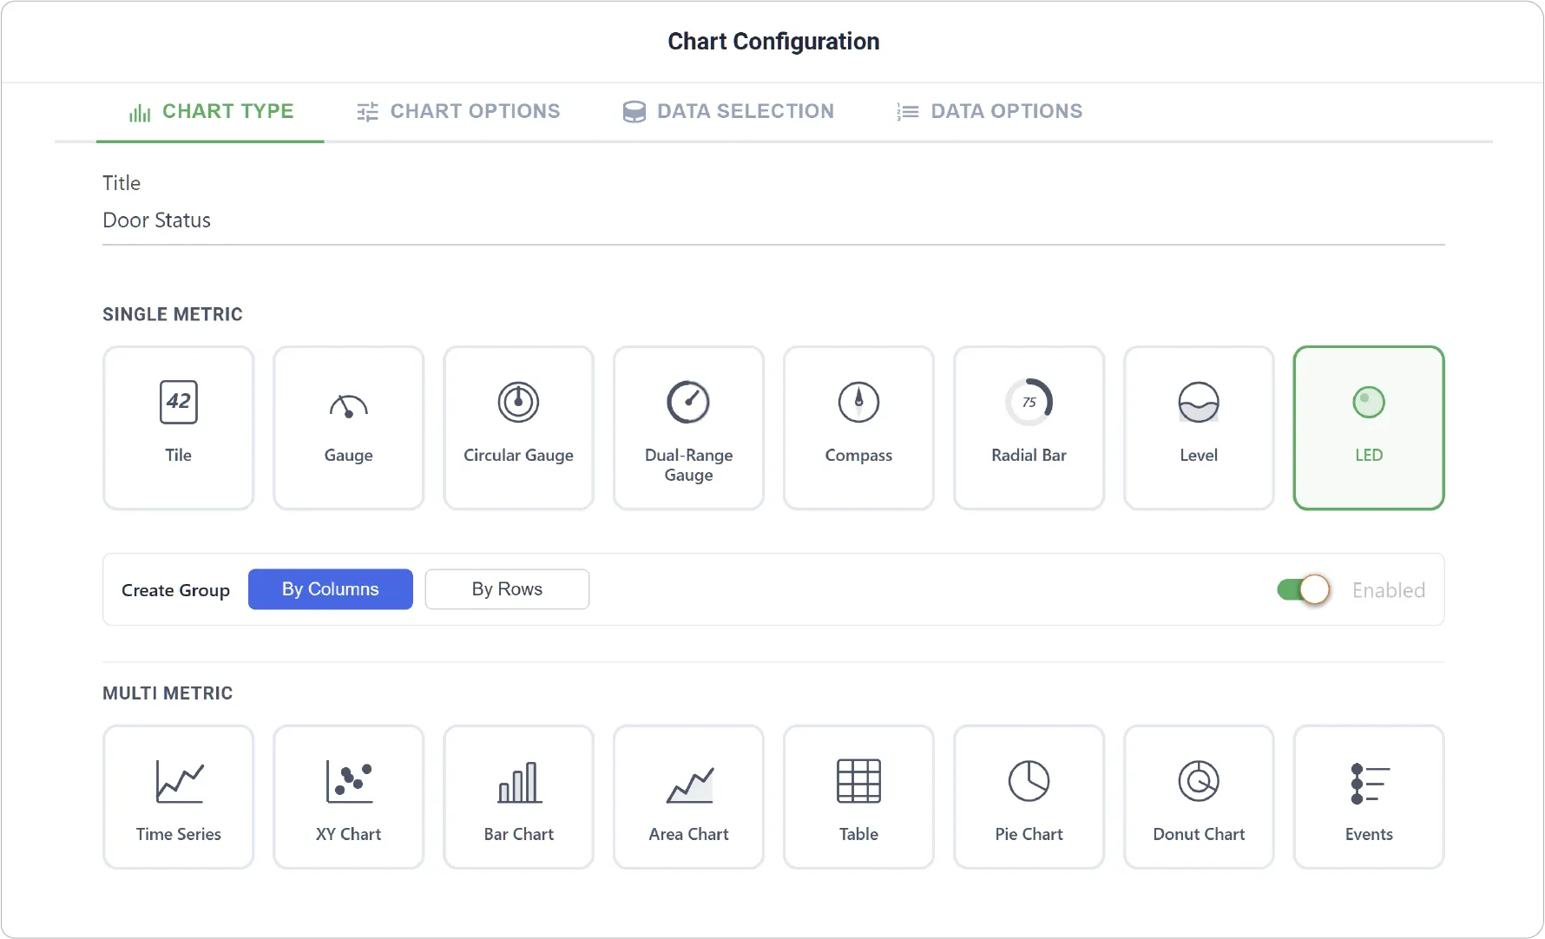Choose the Donut Chart type
The height and width of the screenshot is (939, 1545).
(1199, 797)
